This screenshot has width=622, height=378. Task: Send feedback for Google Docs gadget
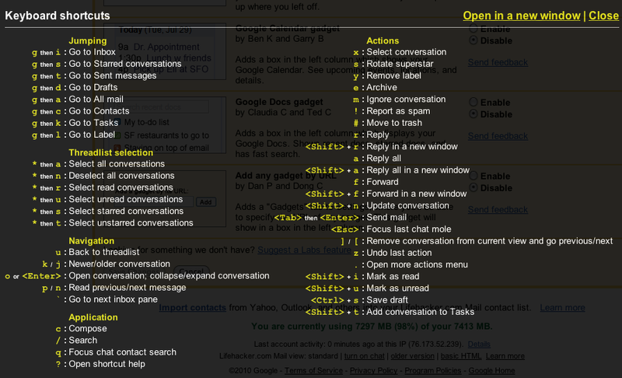[498, 136]
